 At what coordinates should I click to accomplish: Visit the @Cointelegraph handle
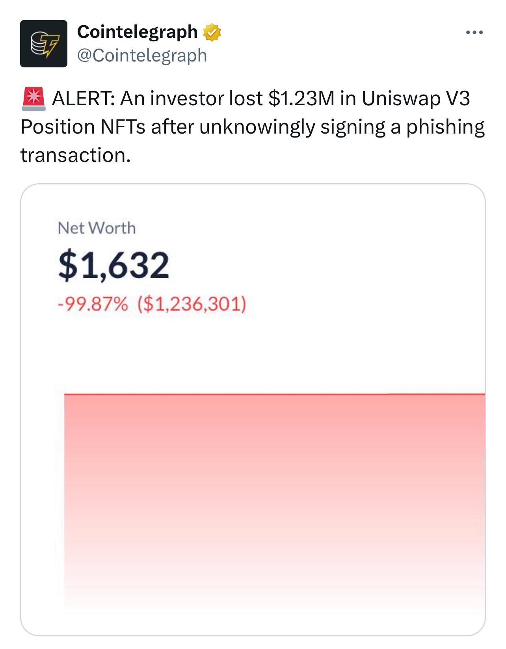(x=142, y=56)
